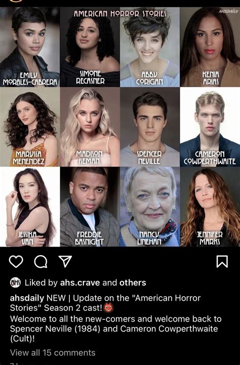This screenshot has height=365, width=240.
Task: Tap Madison Iseman portrait
Action: 90,127
